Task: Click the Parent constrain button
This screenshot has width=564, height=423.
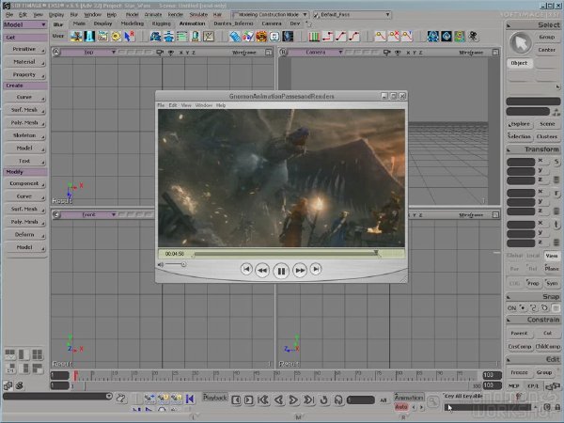Action: 520,334
